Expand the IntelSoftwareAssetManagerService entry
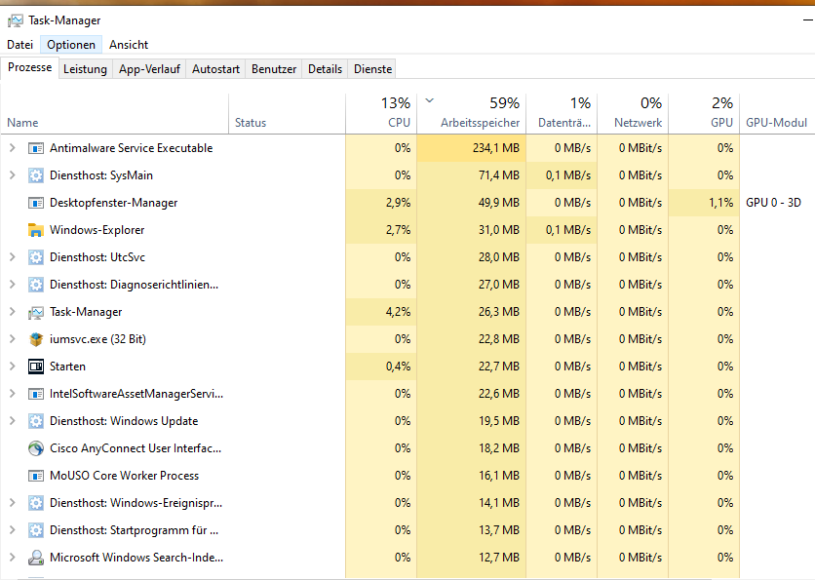Viewport: 815px width, 580px height. [x=13, y=394]
